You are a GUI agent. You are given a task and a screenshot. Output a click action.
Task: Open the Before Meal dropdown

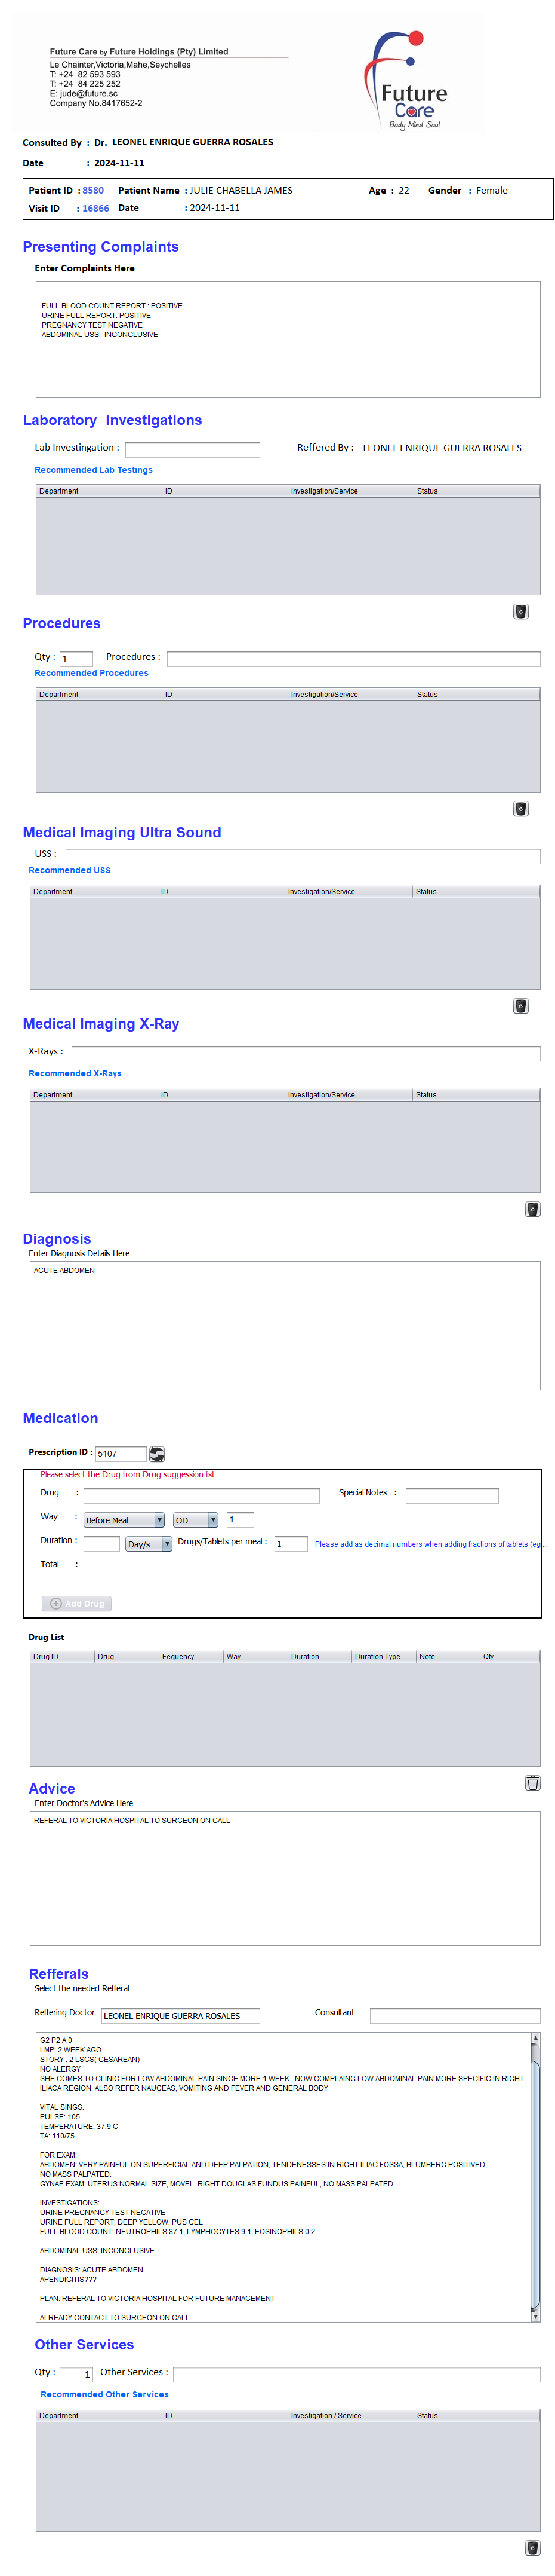(x=124, y=1520)
